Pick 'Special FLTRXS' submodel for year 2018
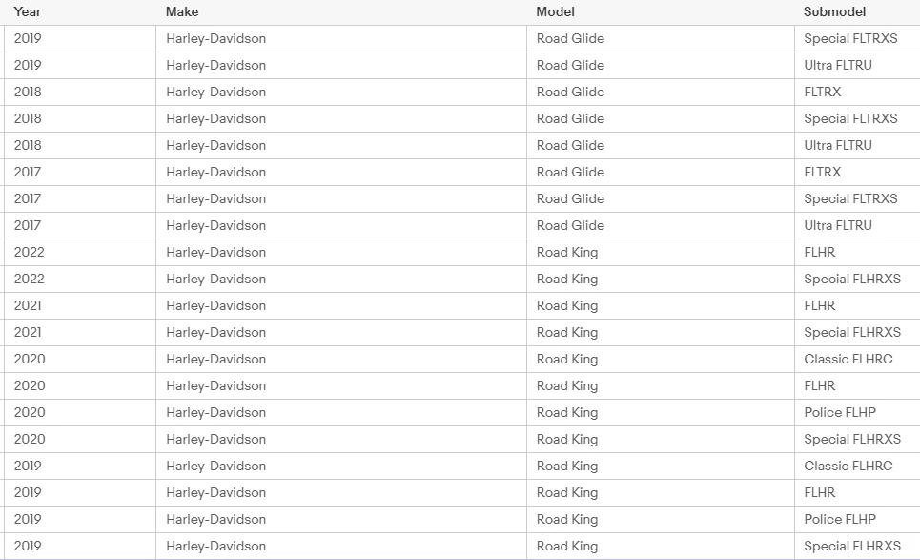The width and height of the screenshot is (920, 560). pos(850,118)
